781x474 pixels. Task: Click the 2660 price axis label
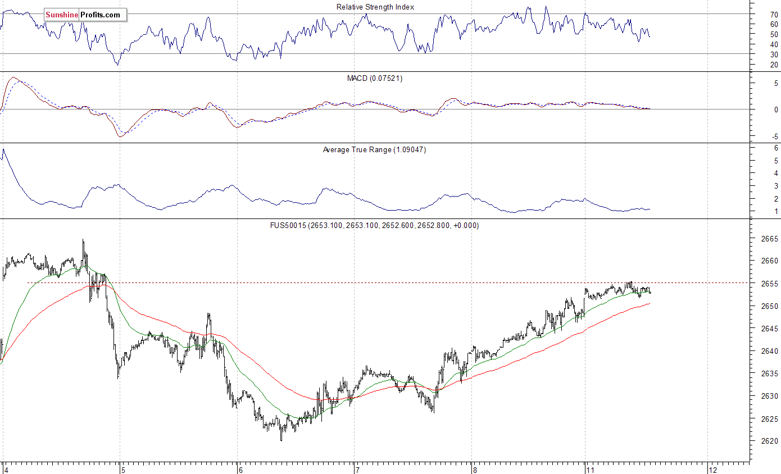coord(770,261)
